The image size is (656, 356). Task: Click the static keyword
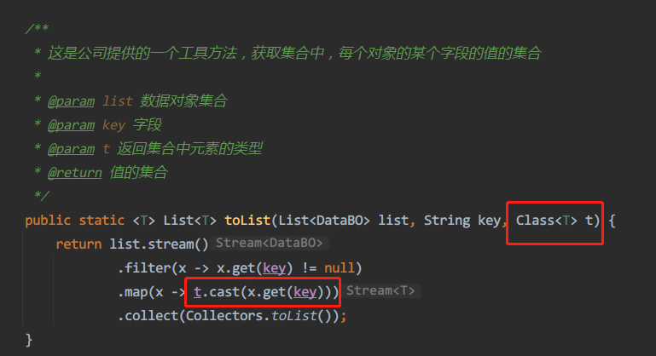102,221
